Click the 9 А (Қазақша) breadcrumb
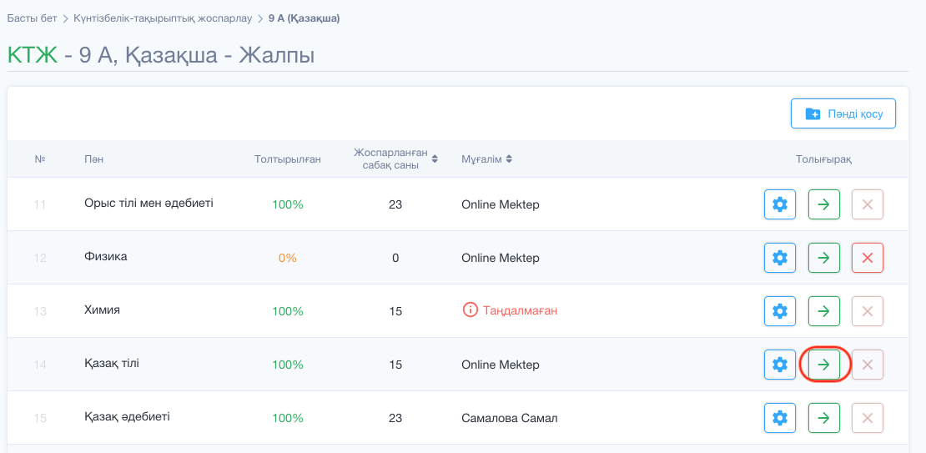This screenshot has height=453, width=926. pyautogui.click(x=304, y=18)
